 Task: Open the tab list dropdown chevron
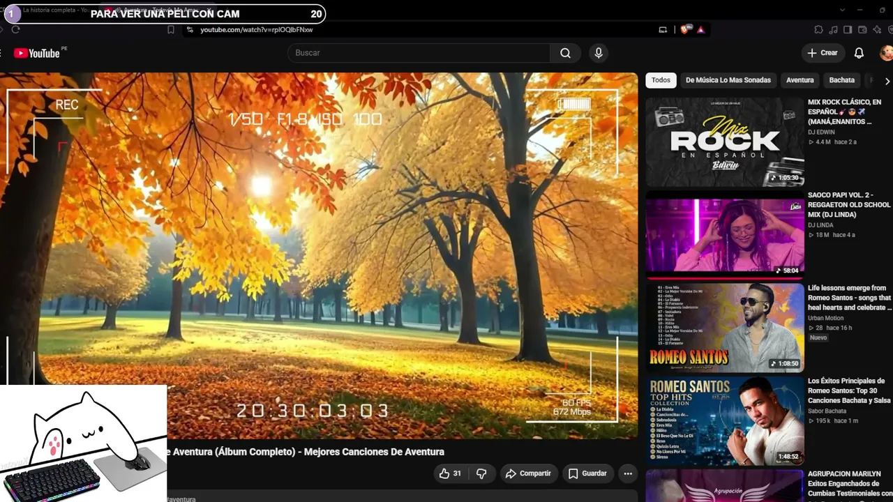(842, 10)
